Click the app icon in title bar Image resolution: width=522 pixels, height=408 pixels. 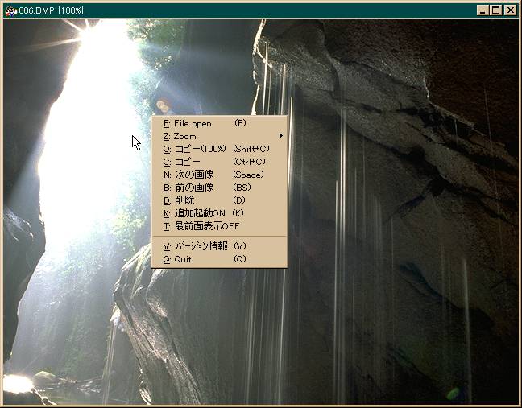(x=10, y=11)
